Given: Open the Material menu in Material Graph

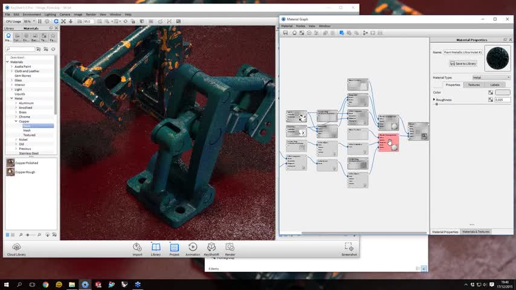Looking at the screenshot, I should (x=286, y=26).
